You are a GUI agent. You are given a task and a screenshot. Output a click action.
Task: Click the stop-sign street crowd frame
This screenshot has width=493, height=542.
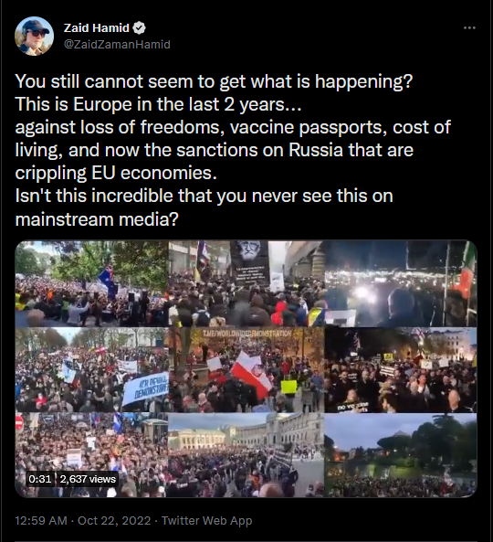[x=92, y=455]
